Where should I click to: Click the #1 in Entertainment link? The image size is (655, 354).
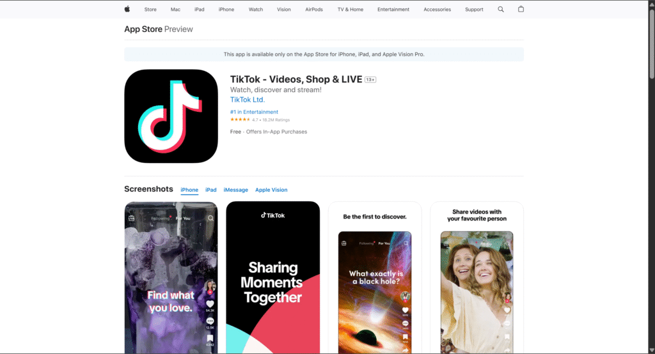pyautogui.click(x=254, y=112)
